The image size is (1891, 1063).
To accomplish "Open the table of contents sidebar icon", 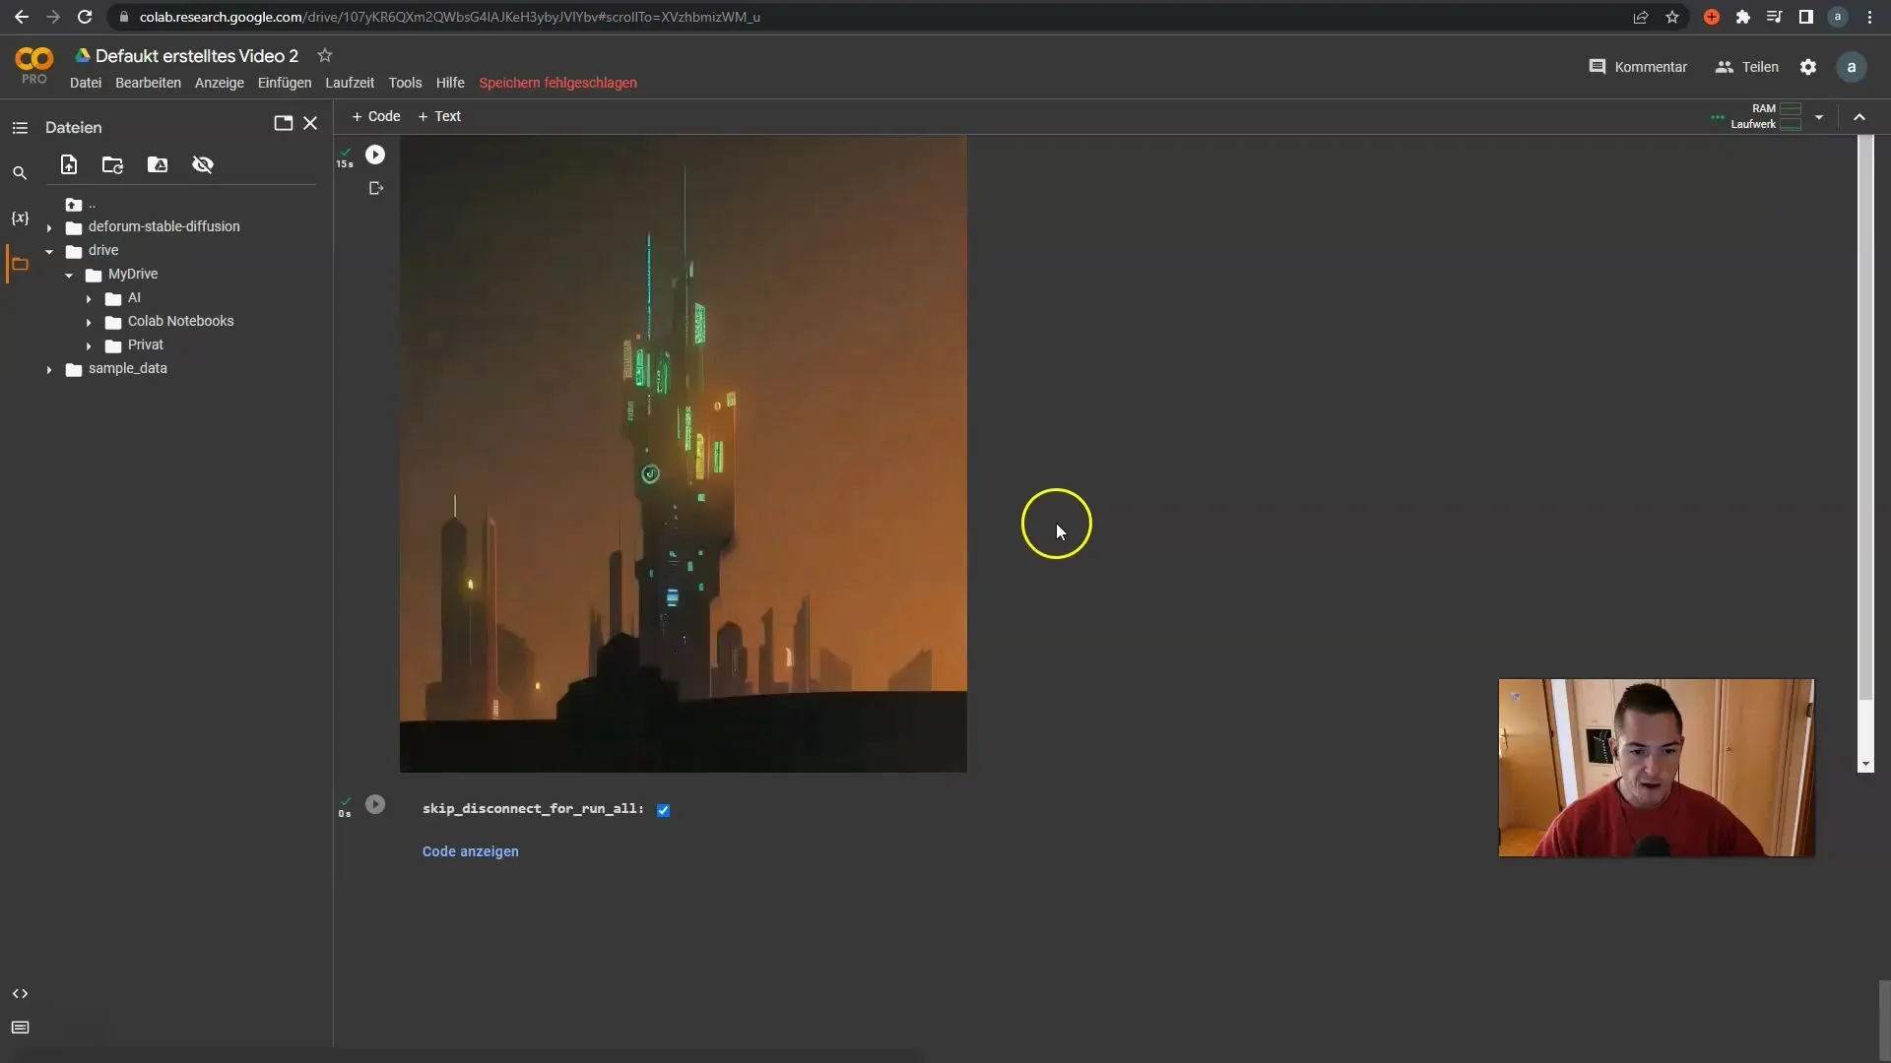I will pyautogui.click(x=20, y=128).
